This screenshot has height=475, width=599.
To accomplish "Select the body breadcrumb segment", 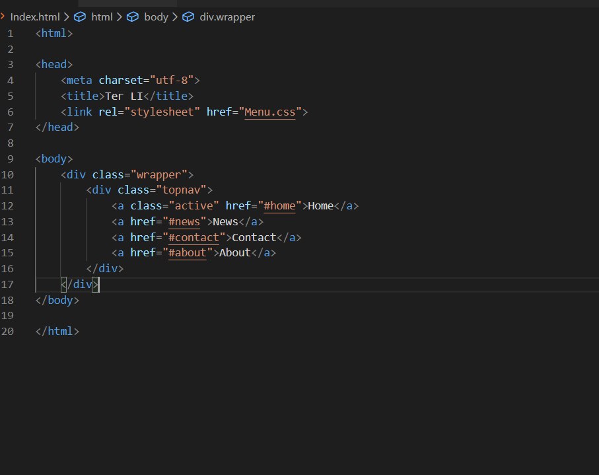I will [x=157, y=17].
